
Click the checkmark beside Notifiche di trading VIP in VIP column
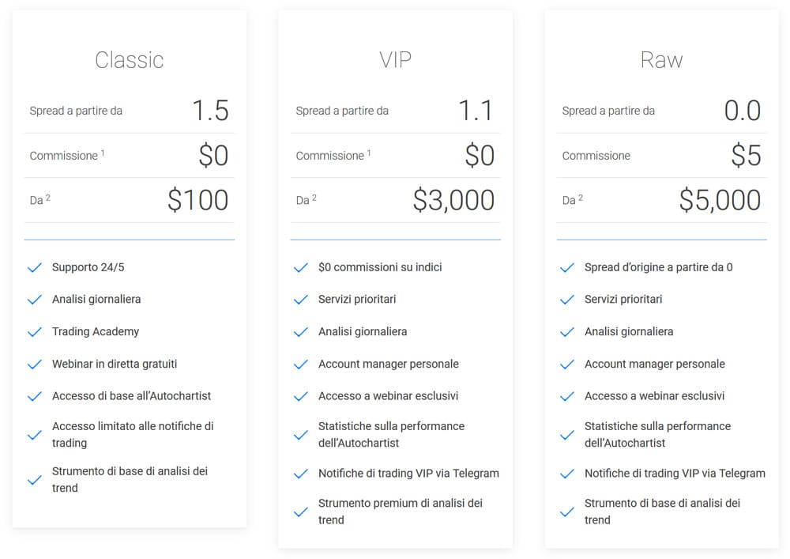(301, 474)
